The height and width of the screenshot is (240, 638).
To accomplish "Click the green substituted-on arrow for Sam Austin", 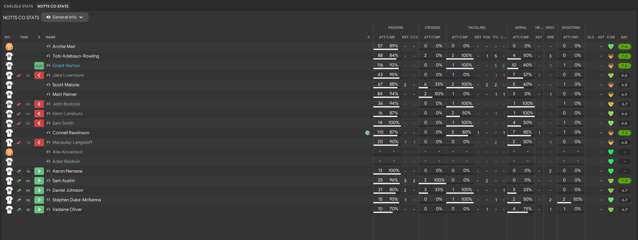I will click(x=39, y=181).
